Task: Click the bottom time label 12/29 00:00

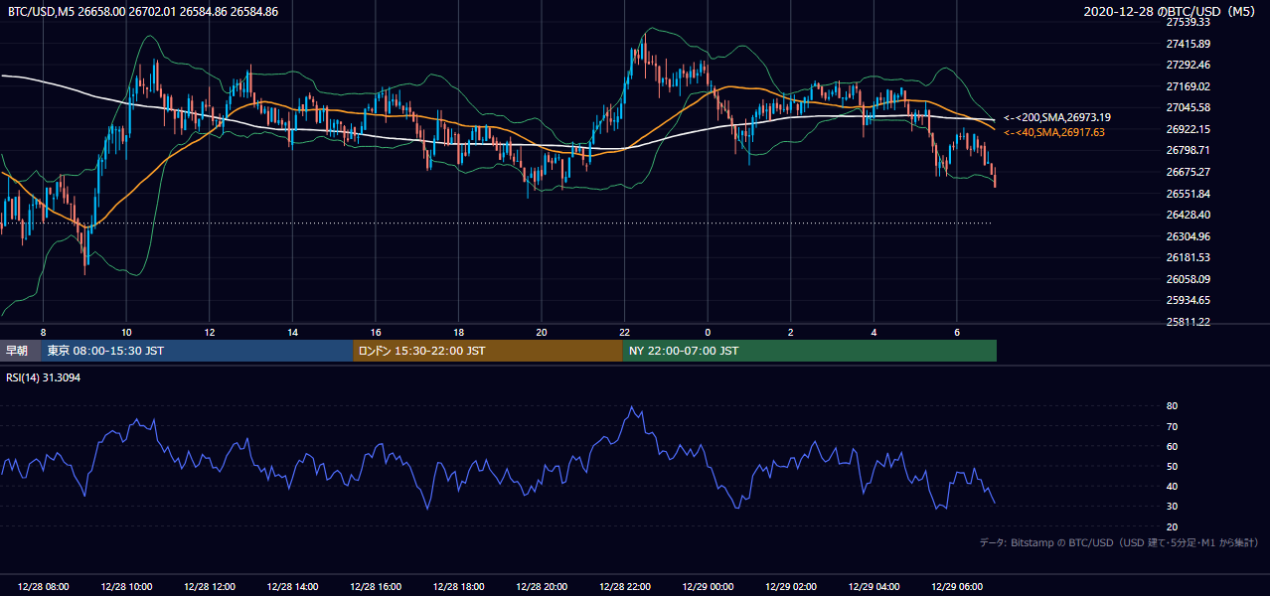Action: pyautogui.click(x=708, y=587)
